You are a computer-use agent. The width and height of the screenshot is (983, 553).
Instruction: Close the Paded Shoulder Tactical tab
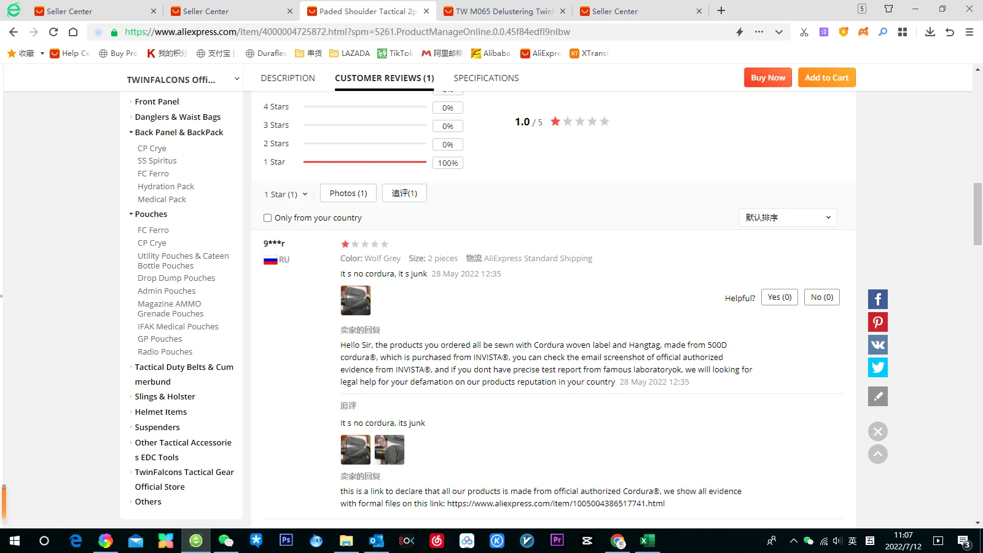tap(426, 11)
